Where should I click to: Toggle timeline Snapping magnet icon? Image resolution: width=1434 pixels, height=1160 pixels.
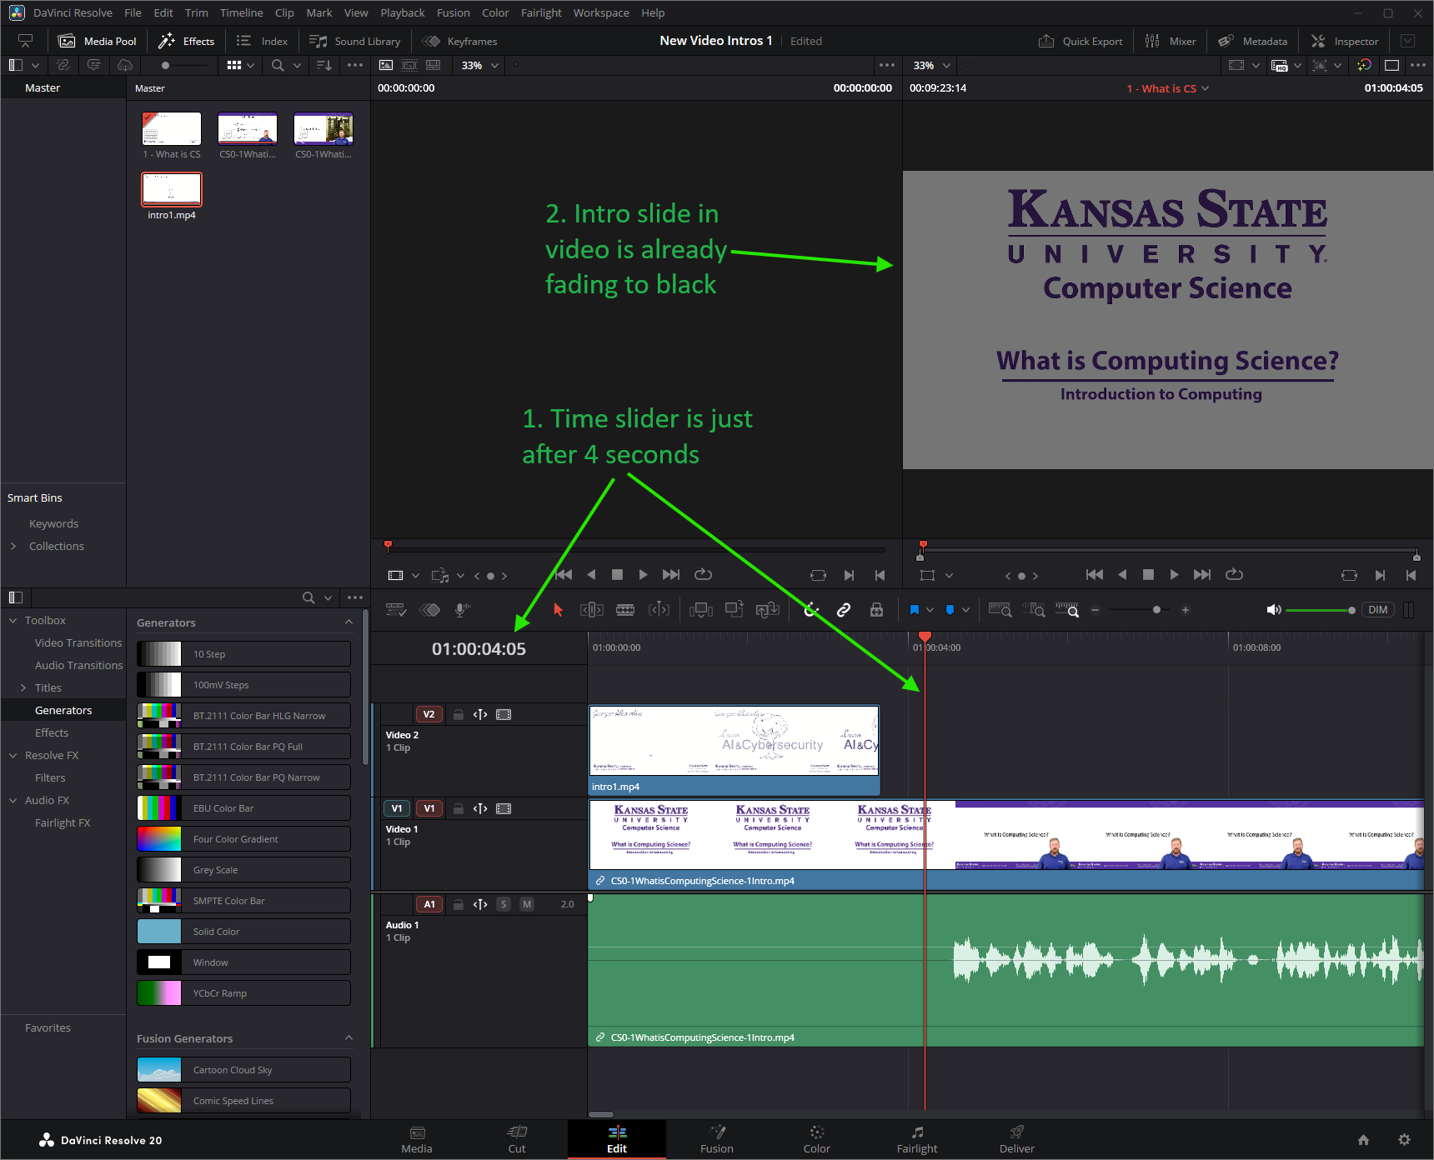(x=811, y=610)
